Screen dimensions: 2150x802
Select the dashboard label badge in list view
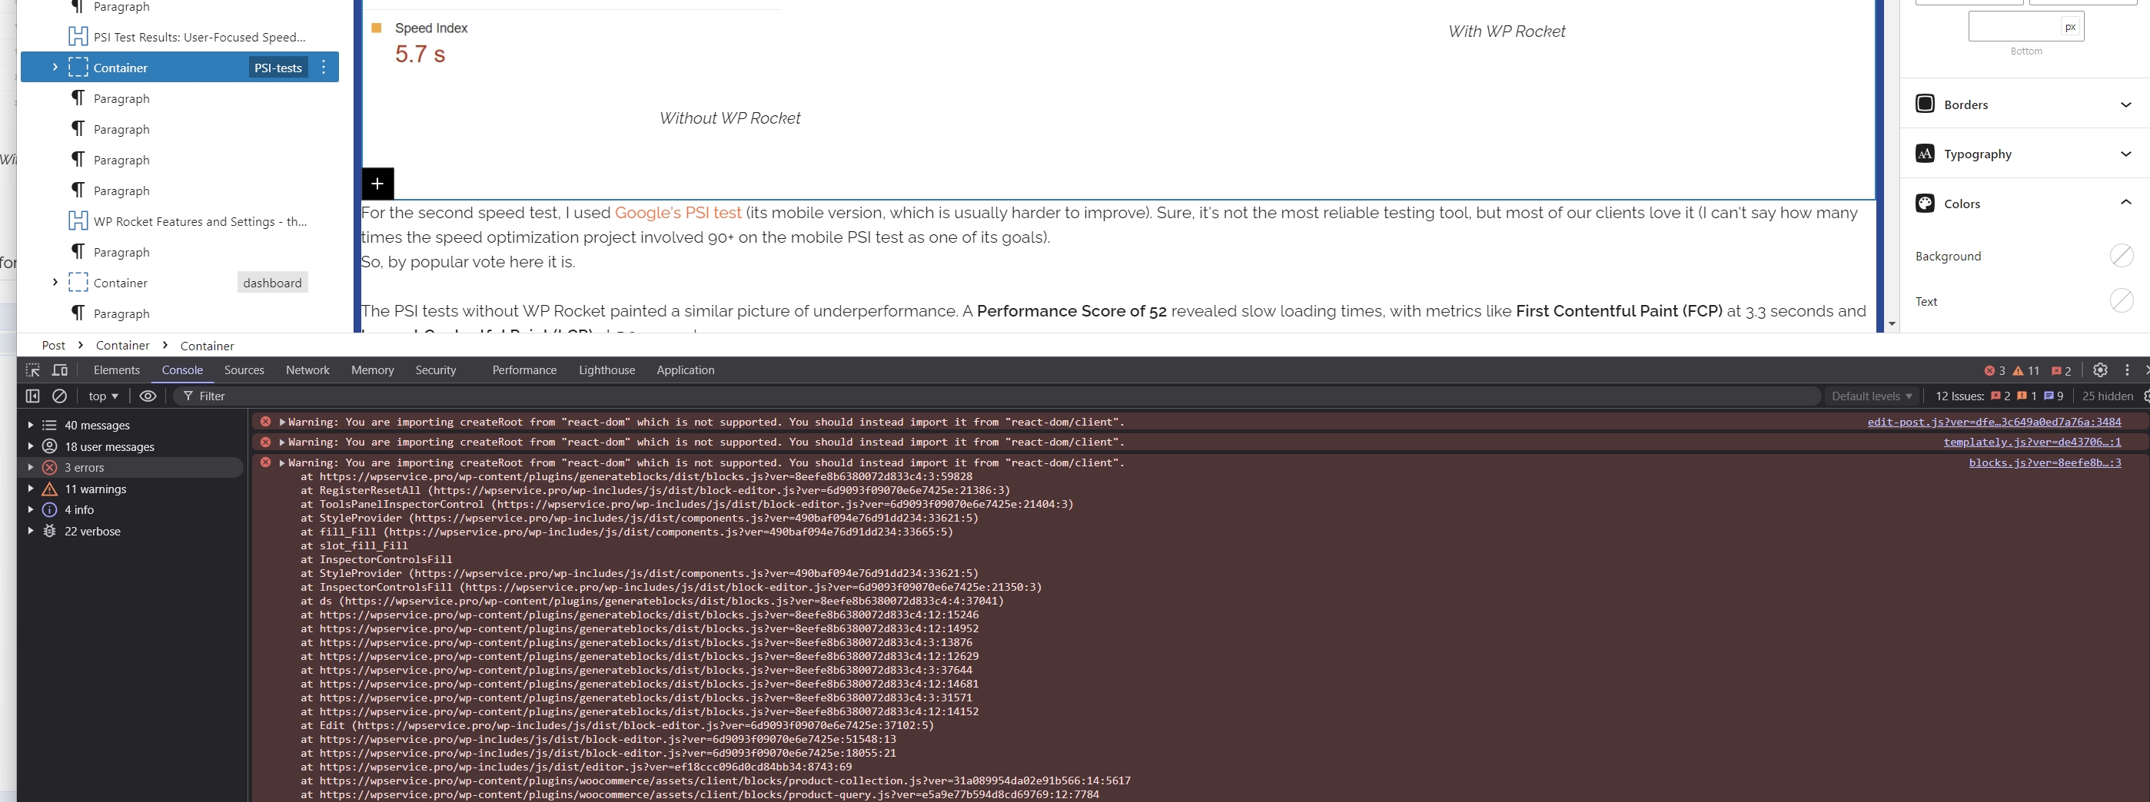[272, 283]
